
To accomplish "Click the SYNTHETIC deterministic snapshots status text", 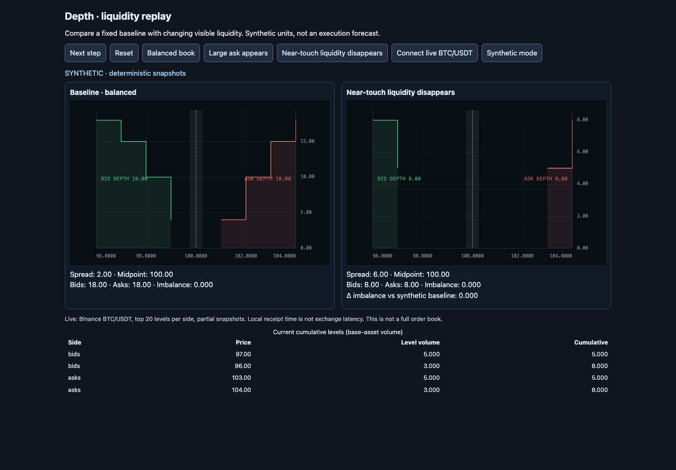I will pyautogui.click(x=125, y=73).
